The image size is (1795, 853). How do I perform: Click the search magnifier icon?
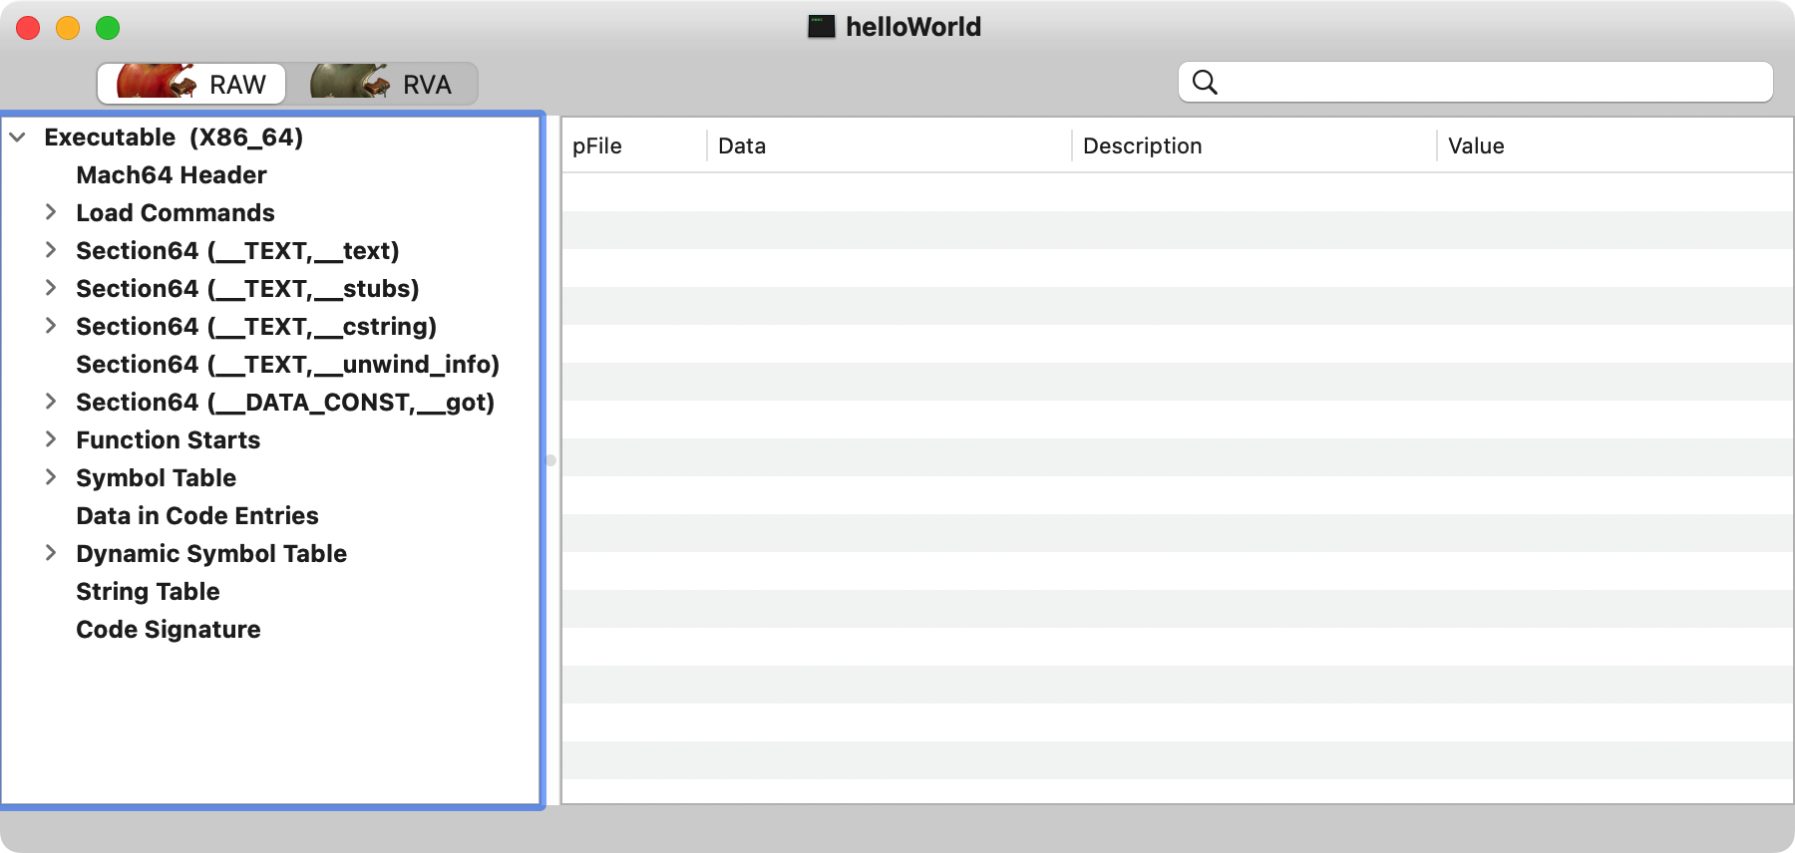click(x=1205, y=83)
